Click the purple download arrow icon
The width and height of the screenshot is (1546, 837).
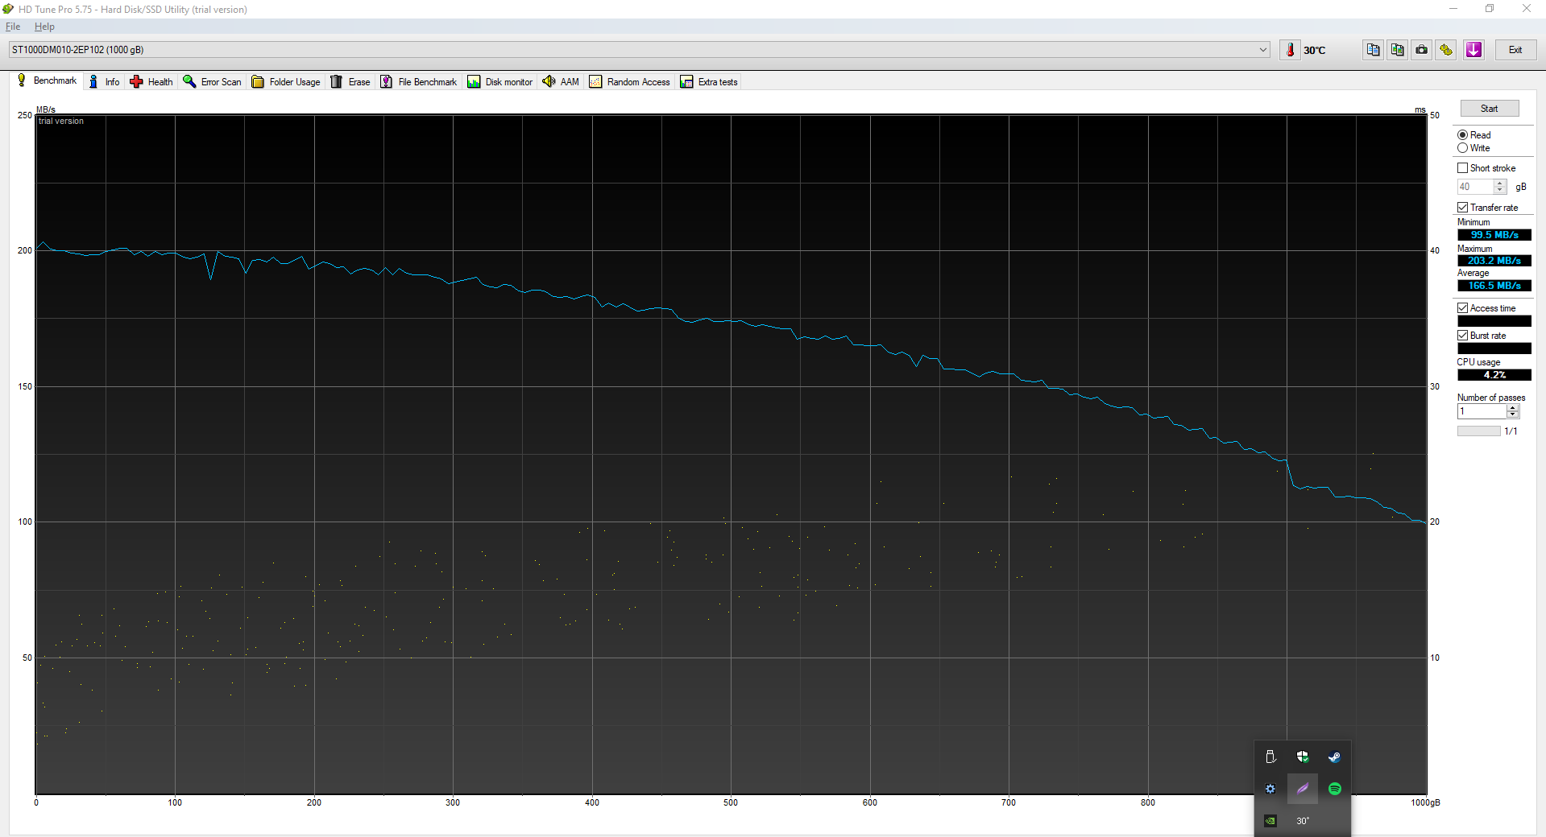[1473, 50]
